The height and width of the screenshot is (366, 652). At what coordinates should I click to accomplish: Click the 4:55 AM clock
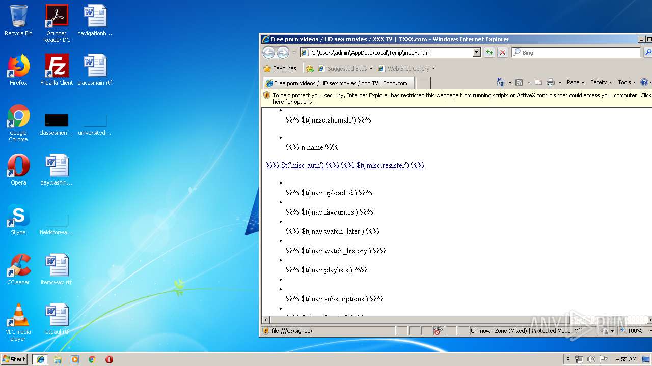pyautogui.click(x=626, y=359)
